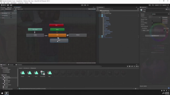170x95 pixels.
Task: Switch to the Game tab
Action: pyautogui.click(x=10, y=7)
